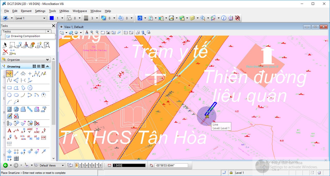
Task: Open the Element menu
Action: point(26,11)
